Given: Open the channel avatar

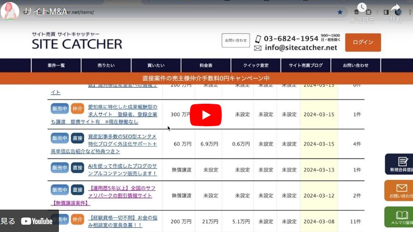Looking at the screenshot, I should pos(10,11).
